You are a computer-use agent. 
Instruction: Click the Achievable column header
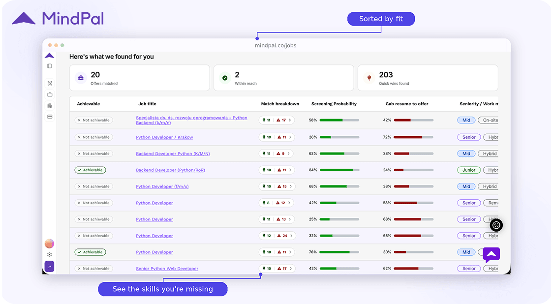[89, 104]
